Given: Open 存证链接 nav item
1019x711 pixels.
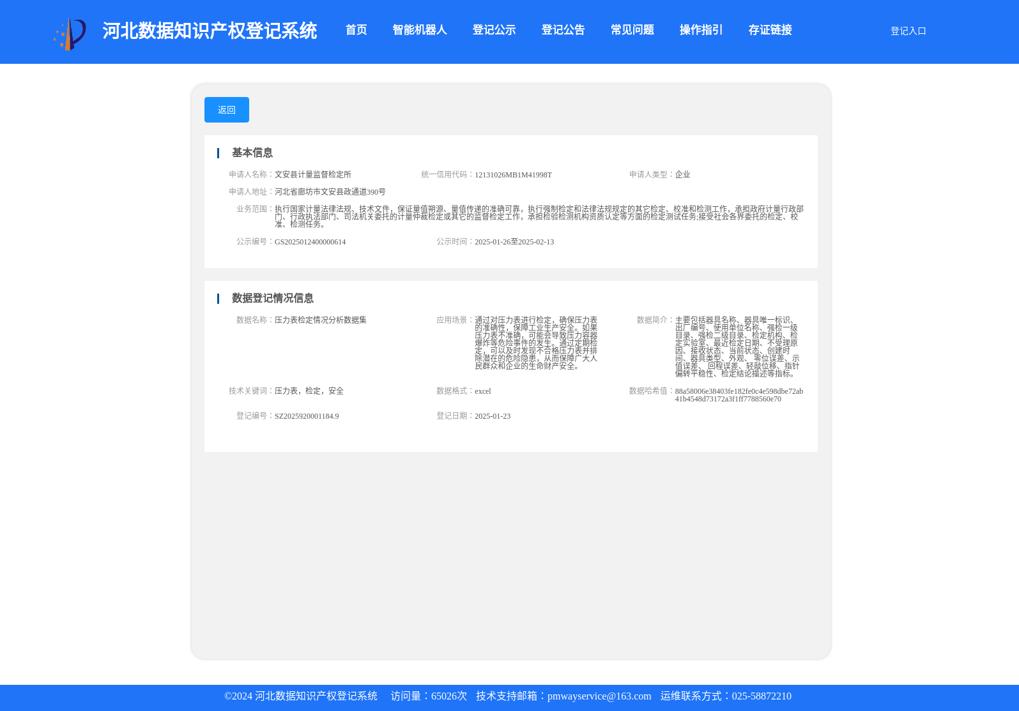Looking at the screenshot, I should click(770, 30).
